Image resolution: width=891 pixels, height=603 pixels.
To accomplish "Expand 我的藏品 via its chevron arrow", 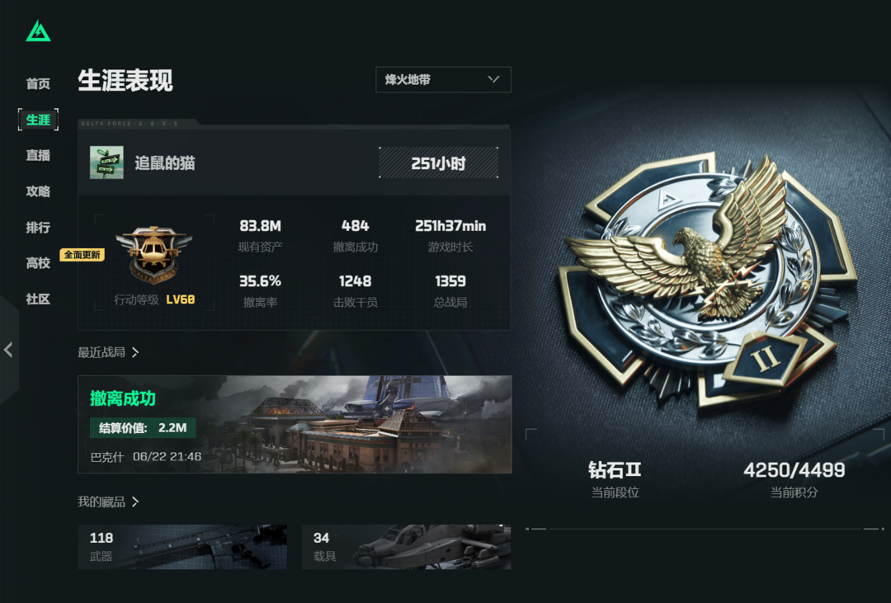I will (x=135, y=502).
